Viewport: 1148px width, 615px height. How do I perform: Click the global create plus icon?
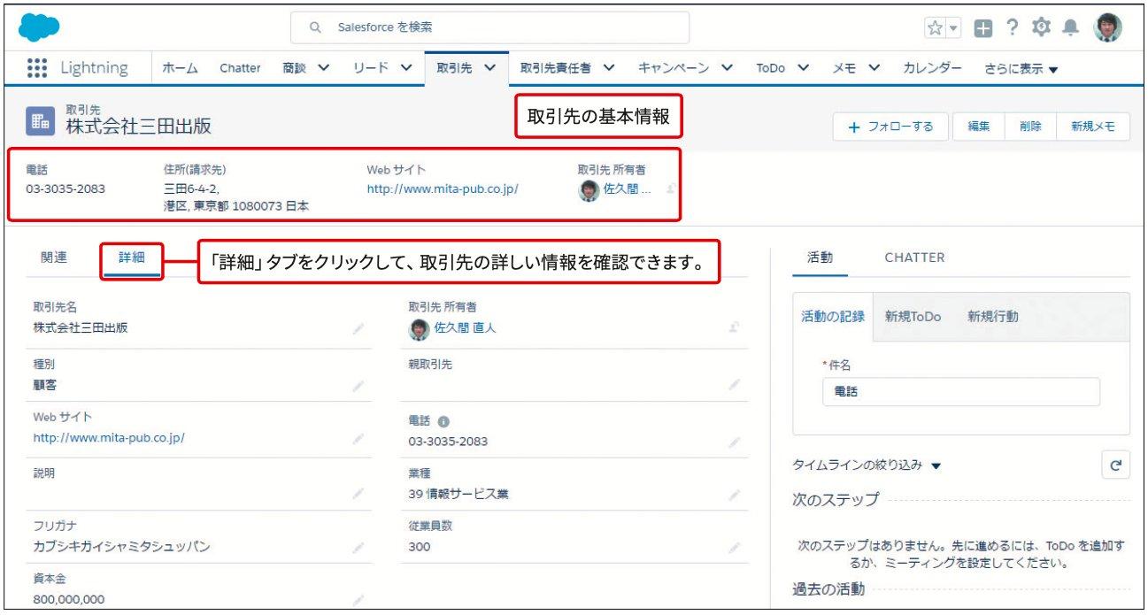[983, 28]
